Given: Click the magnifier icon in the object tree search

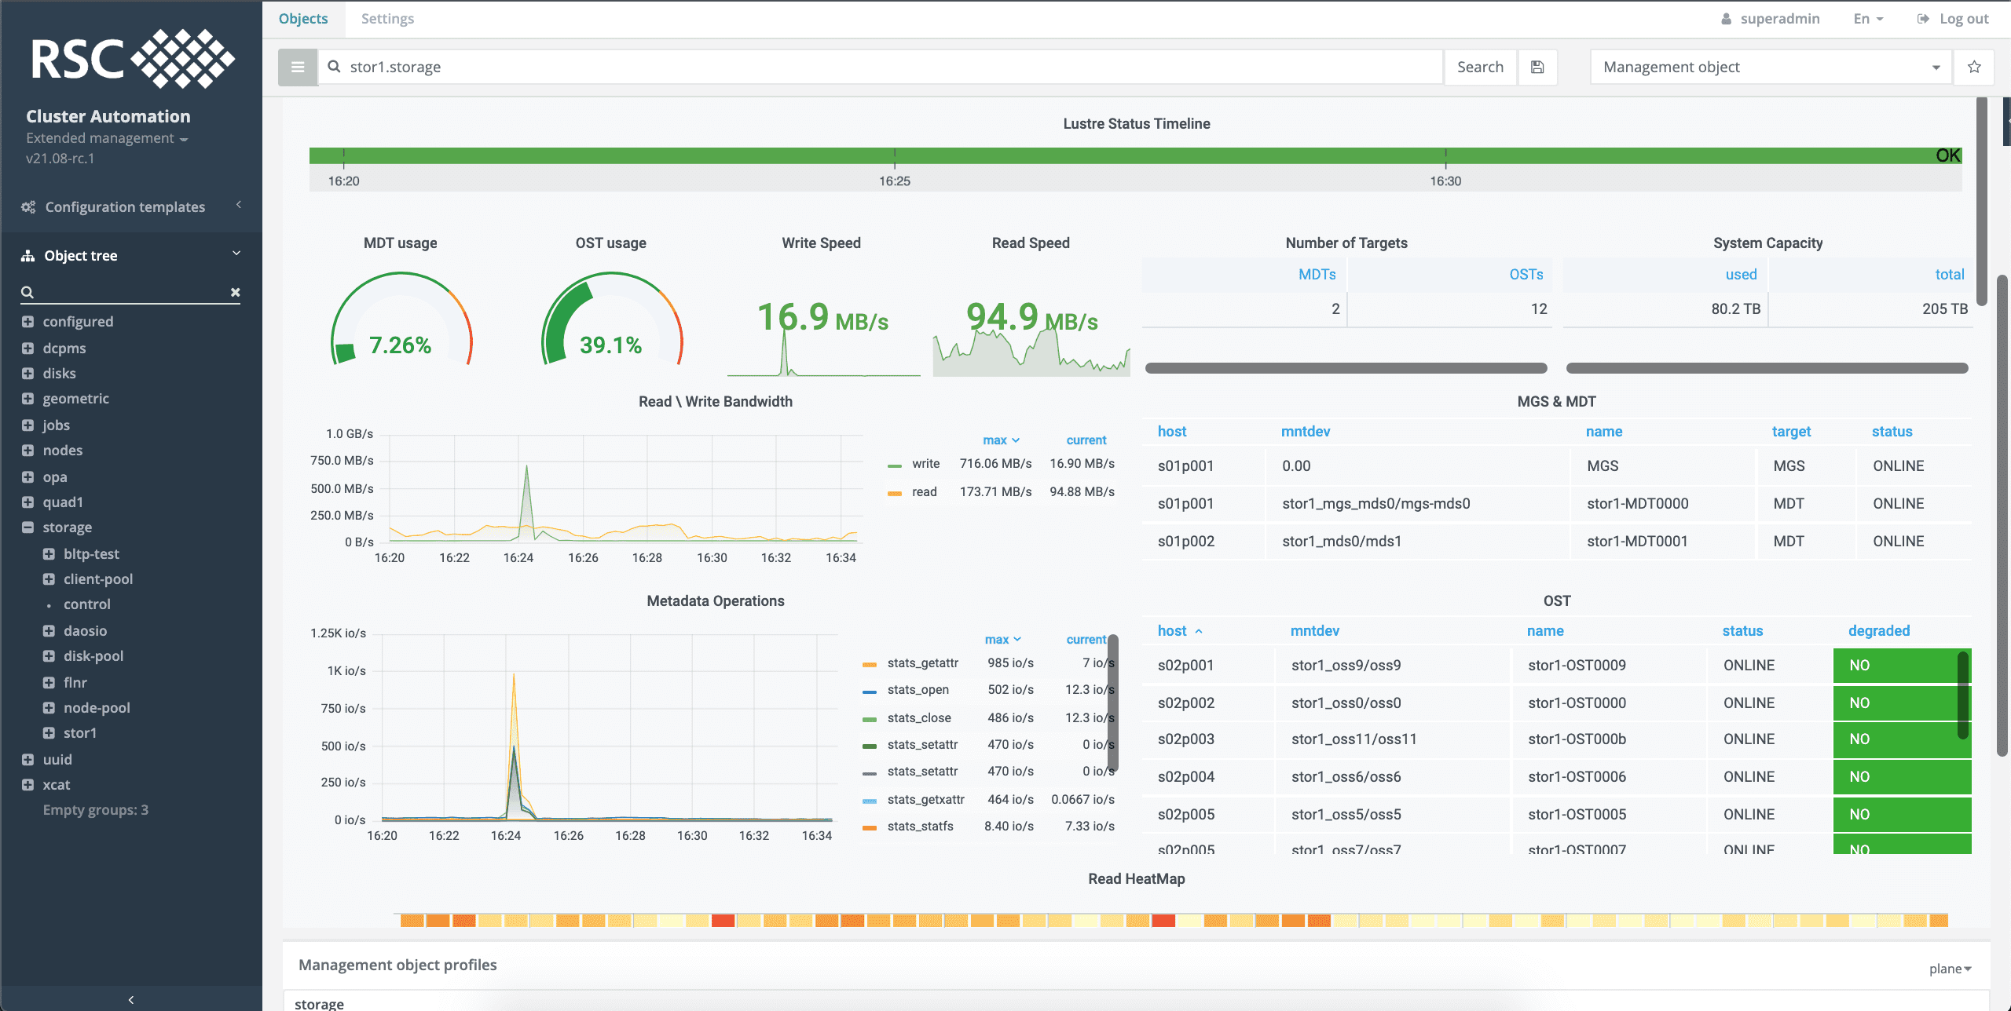Looking at the screenshot, I should pyautogui.click(x=26, y=291).
